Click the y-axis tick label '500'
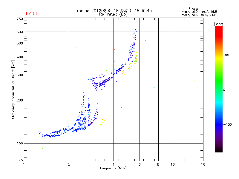The width and height of the screenshot is (239, 179). click(x=20, y=43)
